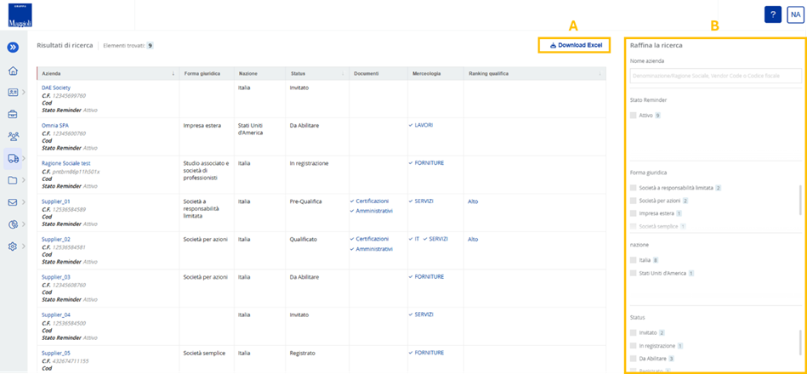
Task: Open Ragione Sociale test link
Action: (x=65, y=163)
